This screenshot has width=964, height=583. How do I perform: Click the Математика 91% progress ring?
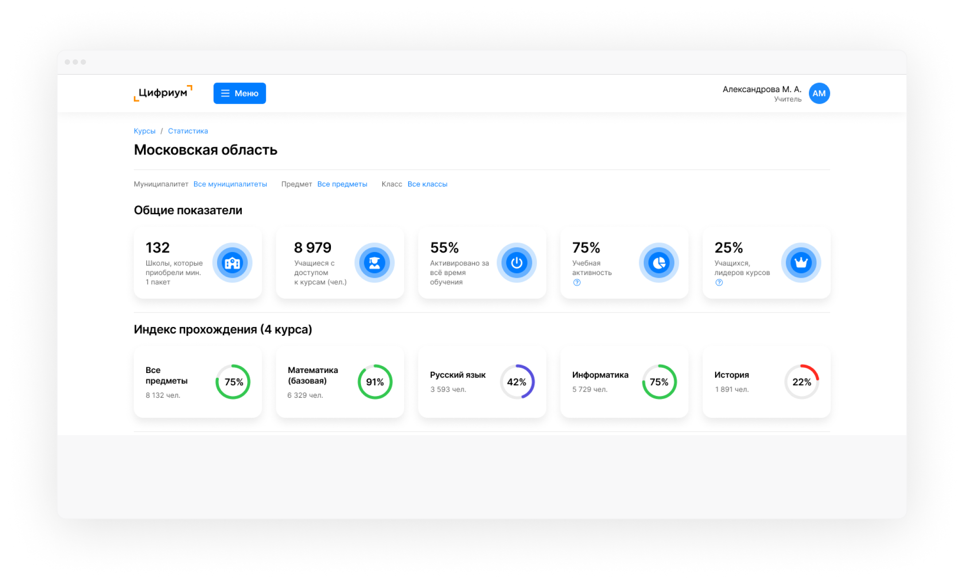pyautogui.click(x=375, y=382)
